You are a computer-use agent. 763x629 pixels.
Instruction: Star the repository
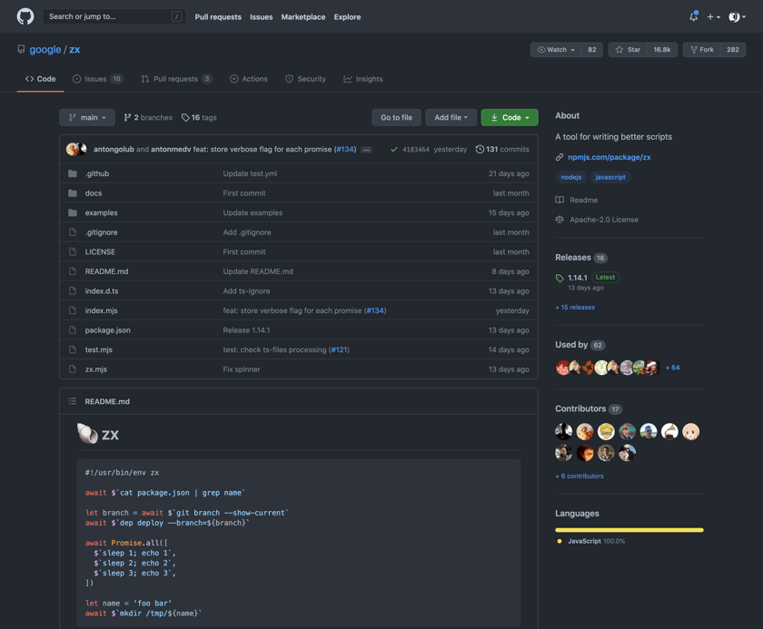click(628, 50)
